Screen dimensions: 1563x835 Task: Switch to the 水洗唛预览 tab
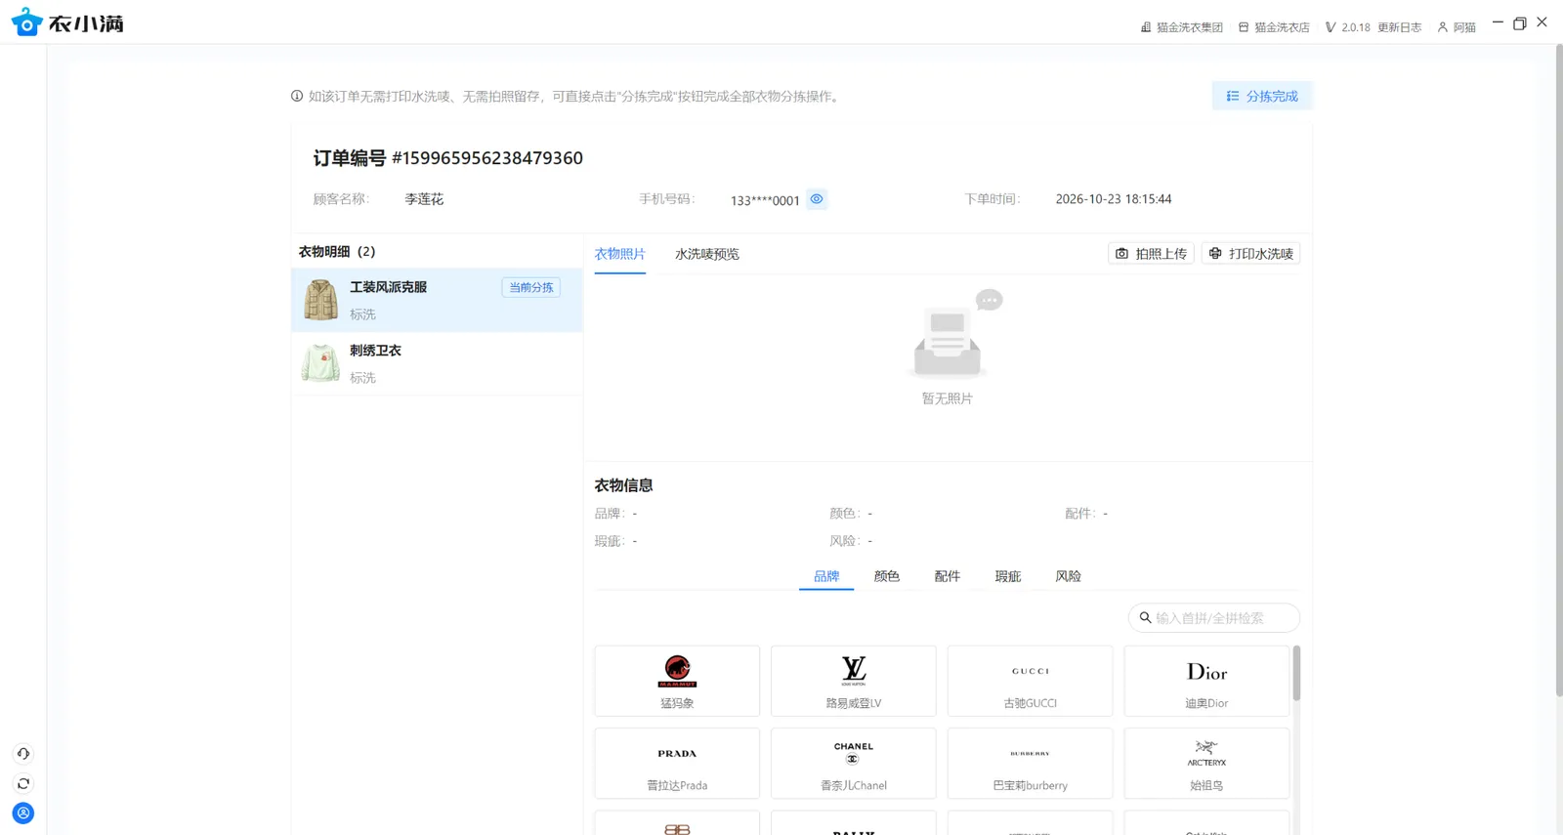pyautogui.click(x=707, y=254)
